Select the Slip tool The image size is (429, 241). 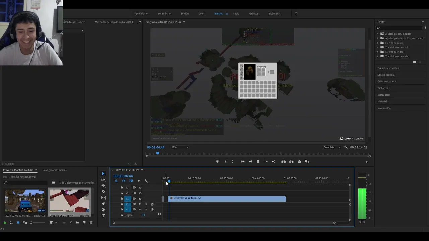pos(103,197)
